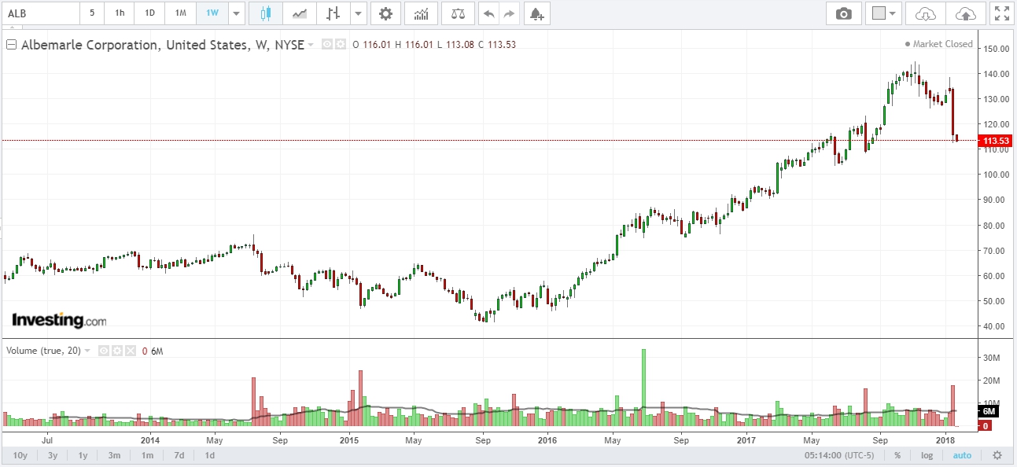Set interval to 5 minutes
The height and width of the screenshot is (467, 1017).
click(92, 13)
